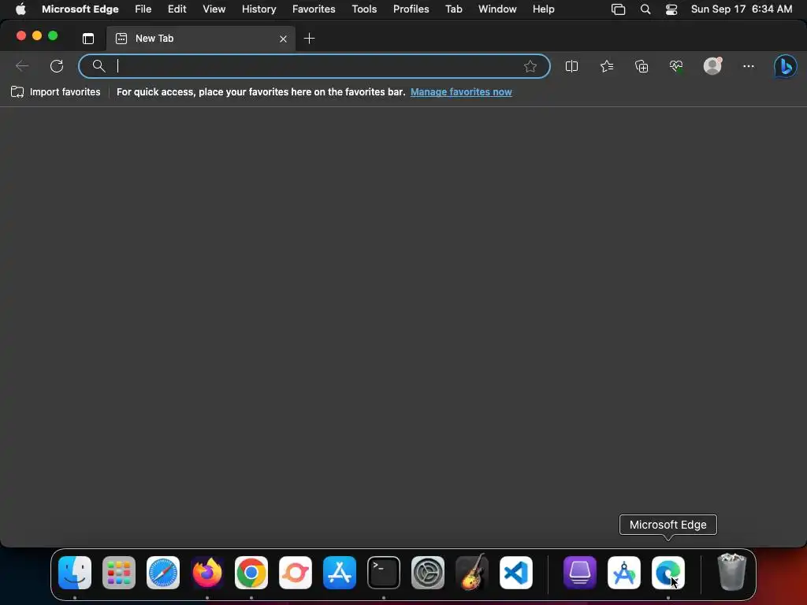807x605 pixels.
Task: Click Import favorites button
Action: coord(56,92)
